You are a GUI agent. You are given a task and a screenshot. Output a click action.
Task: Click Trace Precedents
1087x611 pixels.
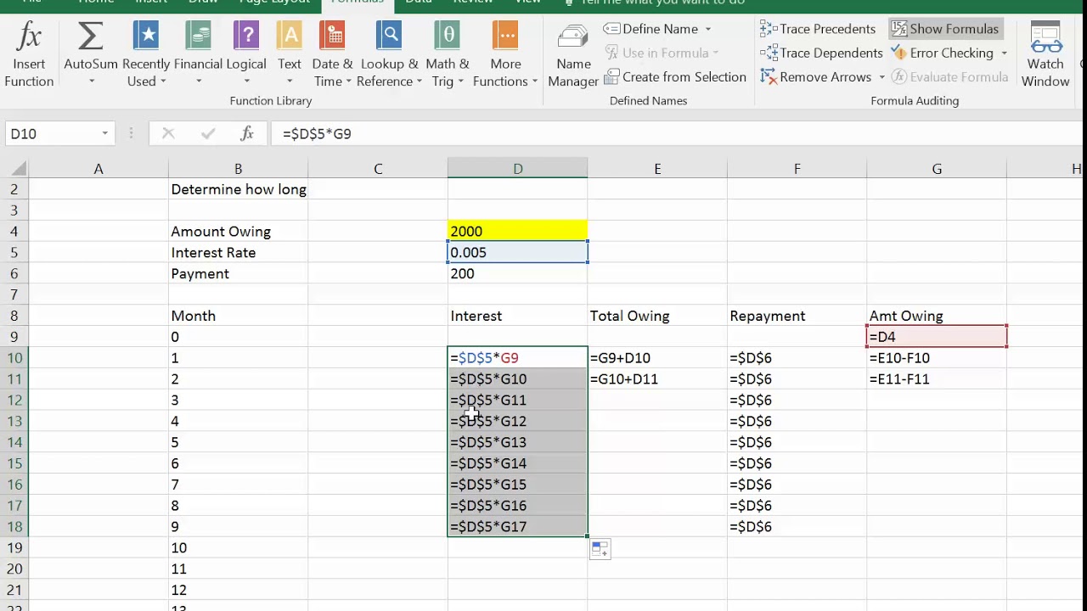[x=818, y=29]
